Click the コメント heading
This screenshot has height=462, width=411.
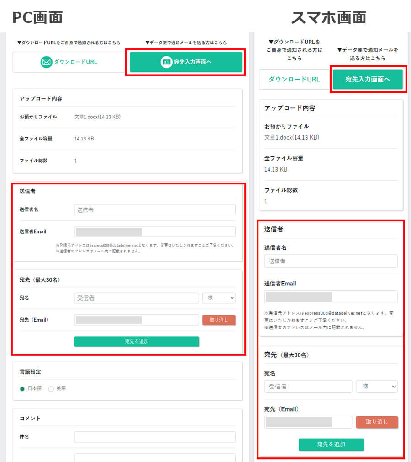point(30,419)
